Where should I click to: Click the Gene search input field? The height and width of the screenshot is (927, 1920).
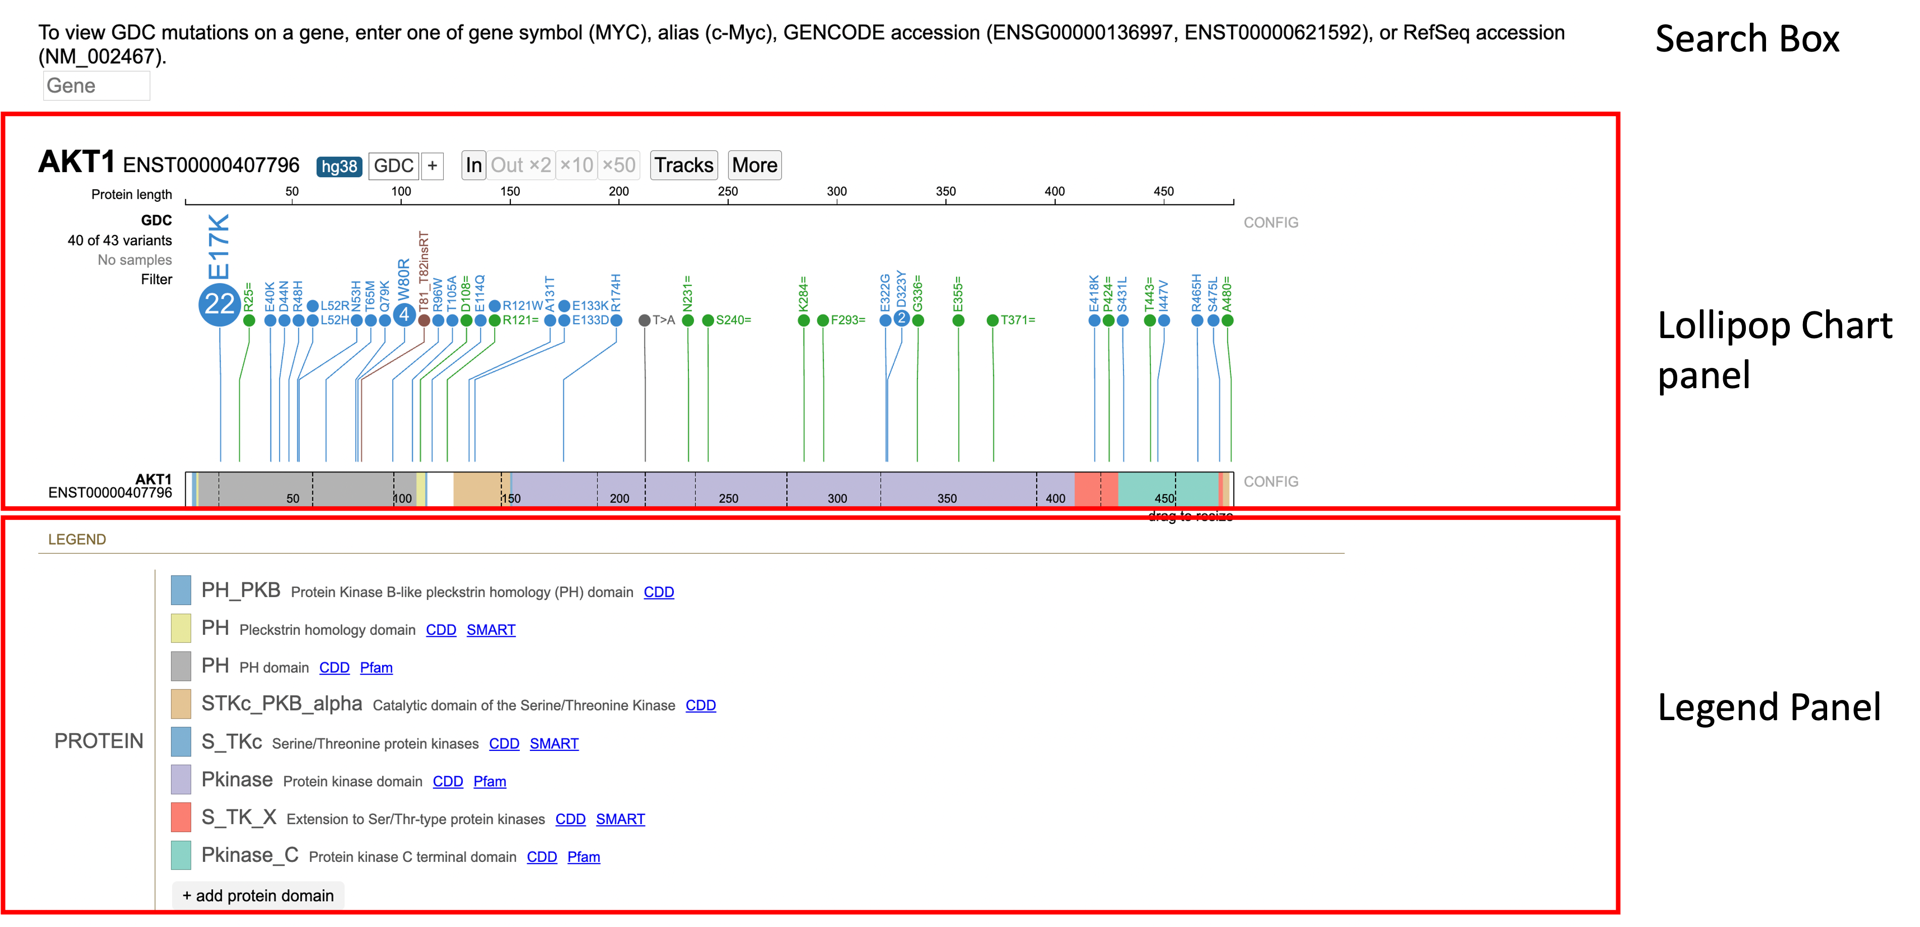point(96,86)
